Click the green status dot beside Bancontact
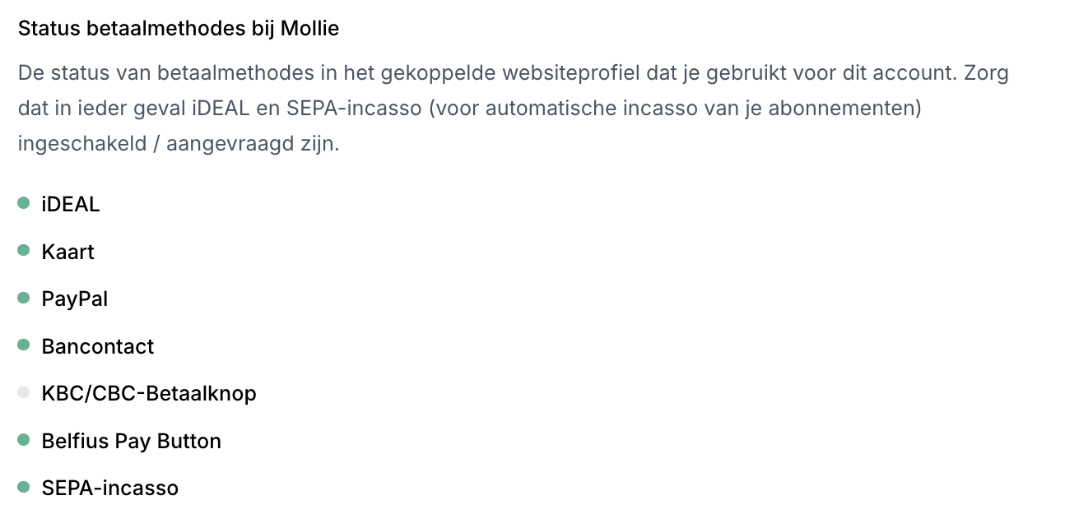This screenshot has height=528, width=1065. (24, 345)
